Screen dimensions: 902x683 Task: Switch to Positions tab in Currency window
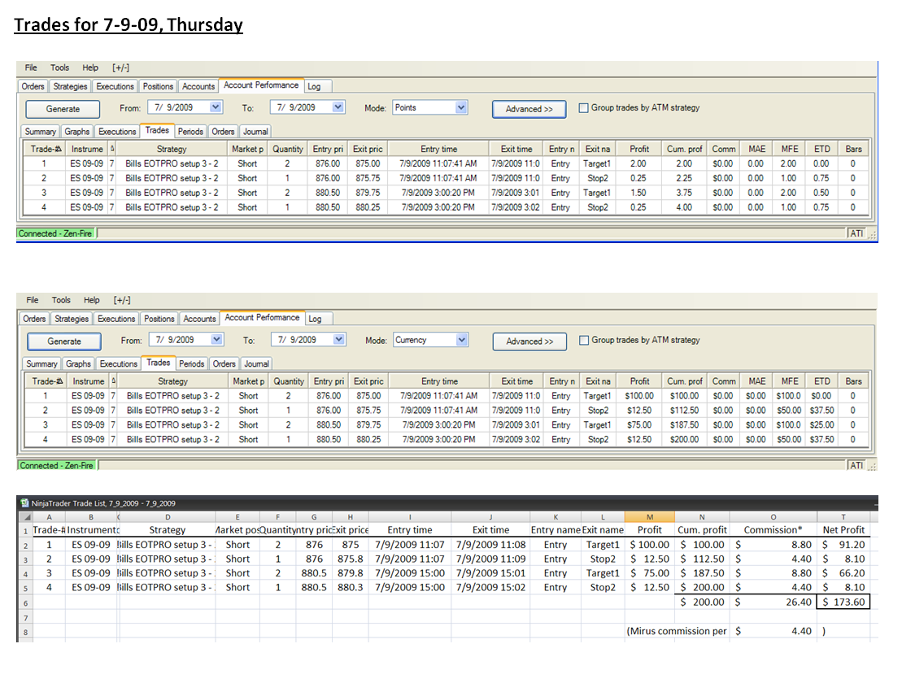point(159,319)
